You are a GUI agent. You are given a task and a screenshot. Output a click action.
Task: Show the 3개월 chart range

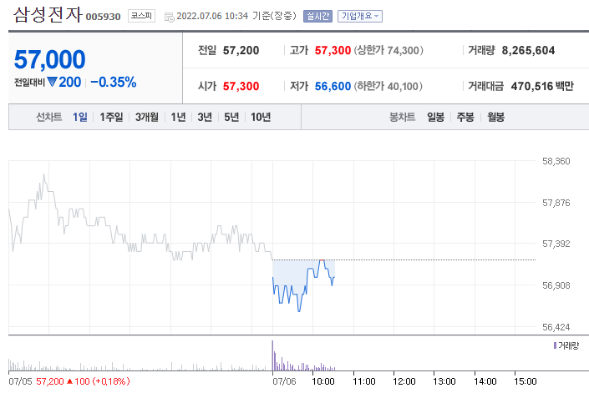click(x=147, y=118)
